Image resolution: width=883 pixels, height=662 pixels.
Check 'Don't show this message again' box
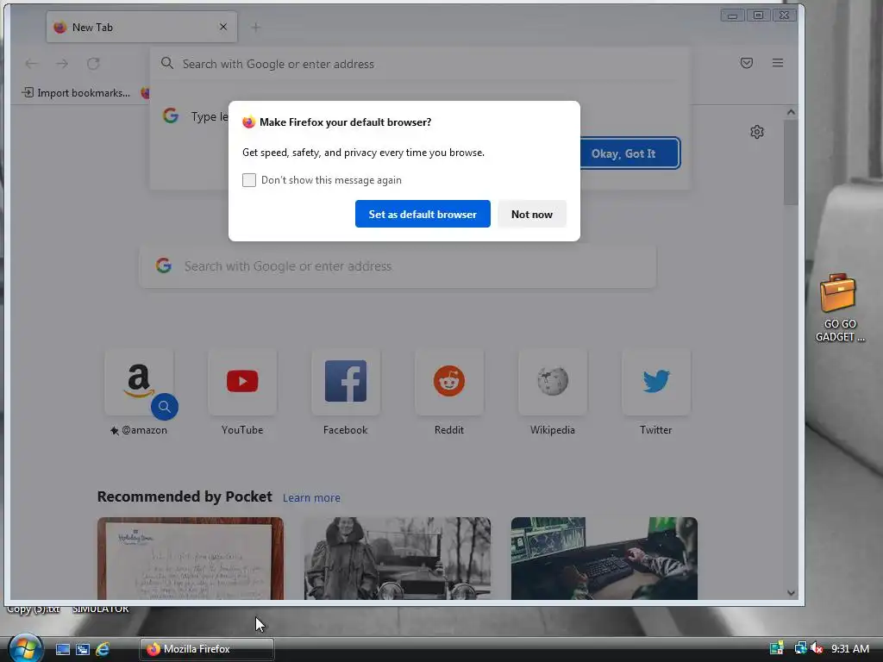pos(249,180)
